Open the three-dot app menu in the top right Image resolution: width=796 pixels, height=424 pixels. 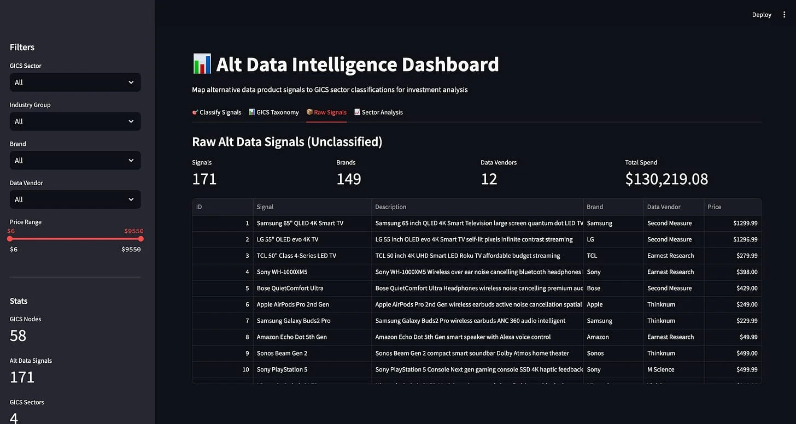tap(784, 14)
